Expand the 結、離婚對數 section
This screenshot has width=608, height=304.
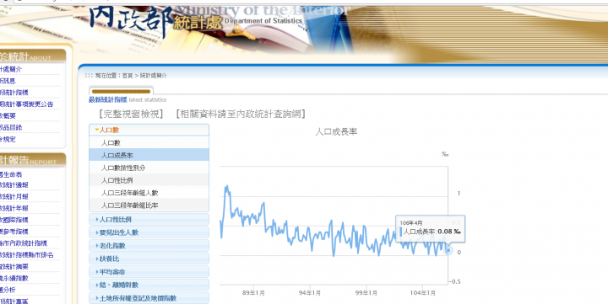(x=149, y=285)
